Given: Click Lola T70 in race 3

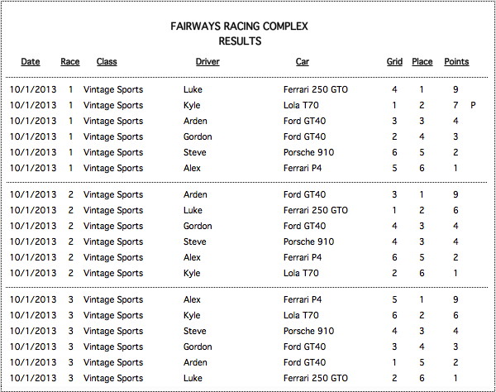Looking at the screenshot, I should click(x=301, y=315).
